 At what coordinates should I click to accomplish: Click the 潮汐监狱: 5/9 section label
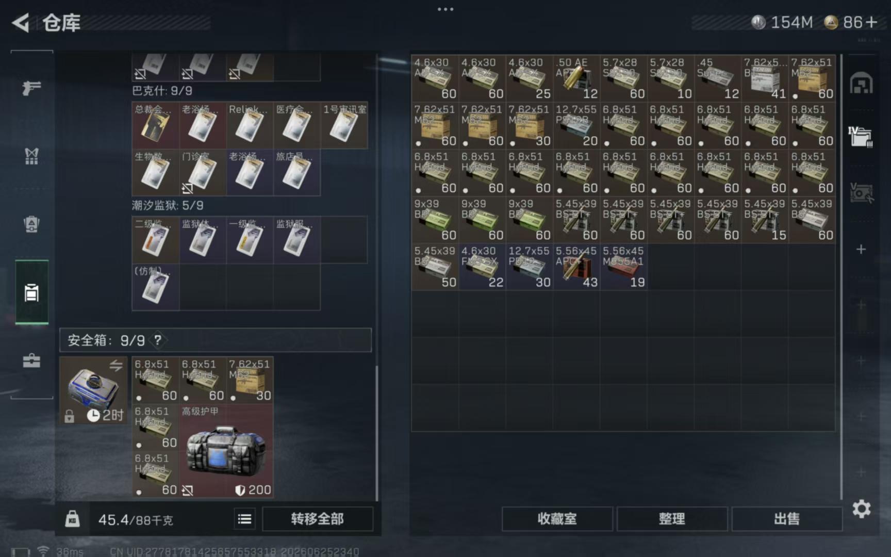click(x=168, y=205)
